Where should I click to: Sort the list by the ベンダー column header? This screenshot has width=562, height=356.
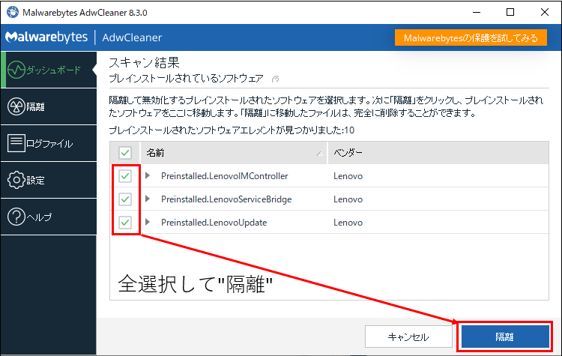click(438, 153)
